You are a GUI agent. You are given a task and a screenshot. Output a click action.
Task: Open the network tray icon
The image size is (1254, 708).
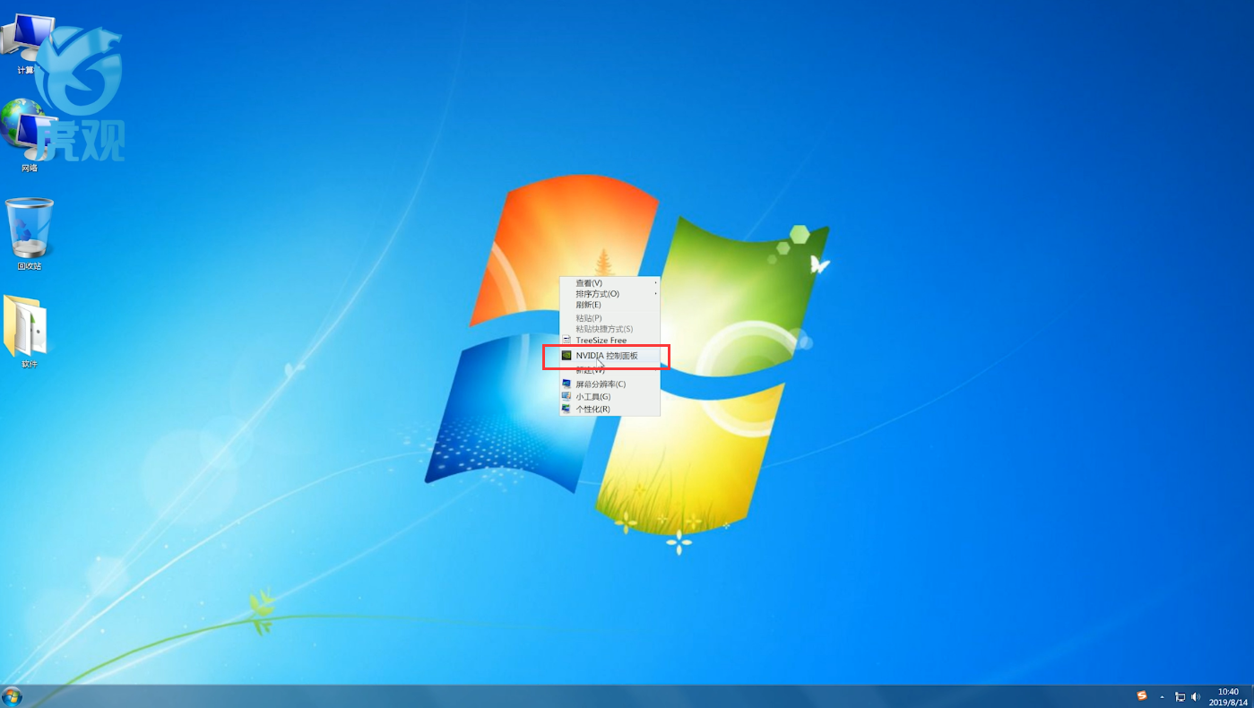click(x=1180, y=697)
